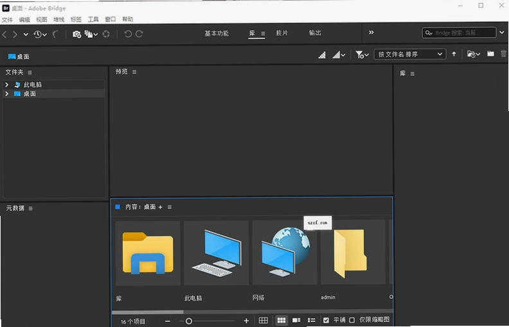
Task: Expand the 此电脑 tree node
Action: [6, 85]
